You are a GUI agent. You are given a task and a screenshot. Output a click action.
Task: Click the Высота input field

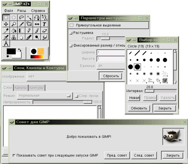tap(111, 59)
